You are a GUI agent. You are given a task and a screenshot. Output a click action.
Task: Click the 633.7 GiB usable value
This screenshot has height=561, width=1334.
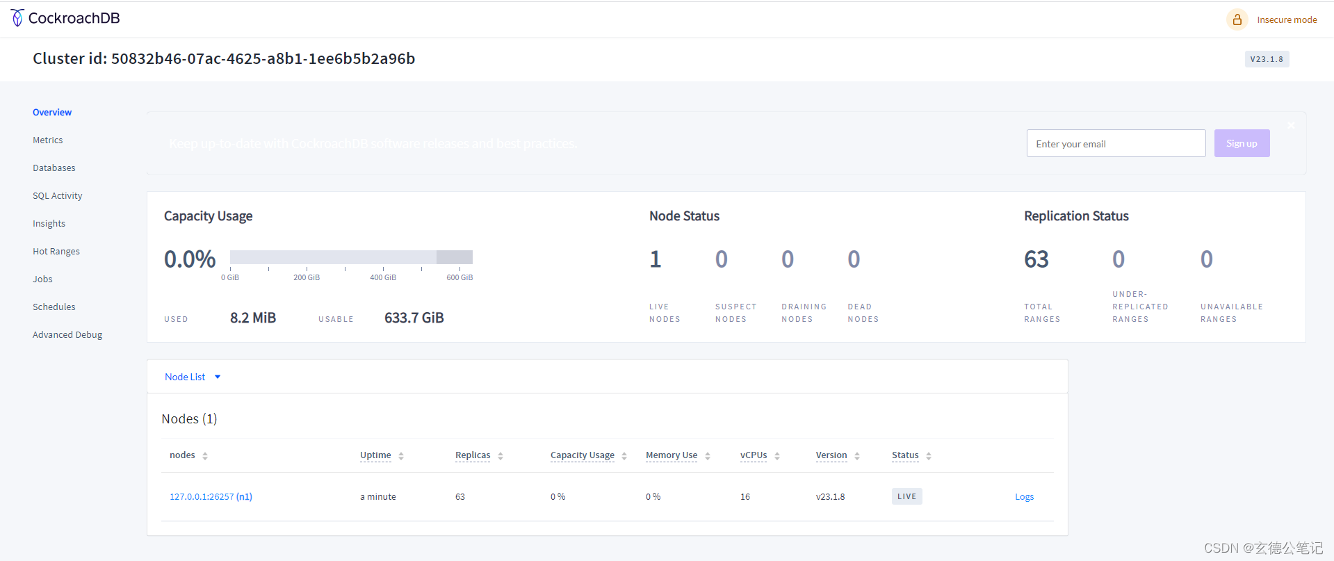point(414,318)
